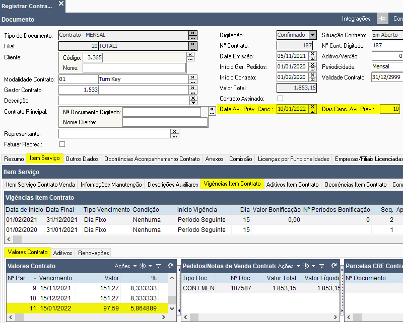
Task: Clear the Descrição field
Action: pyautogui.click(x=193, y=98)
